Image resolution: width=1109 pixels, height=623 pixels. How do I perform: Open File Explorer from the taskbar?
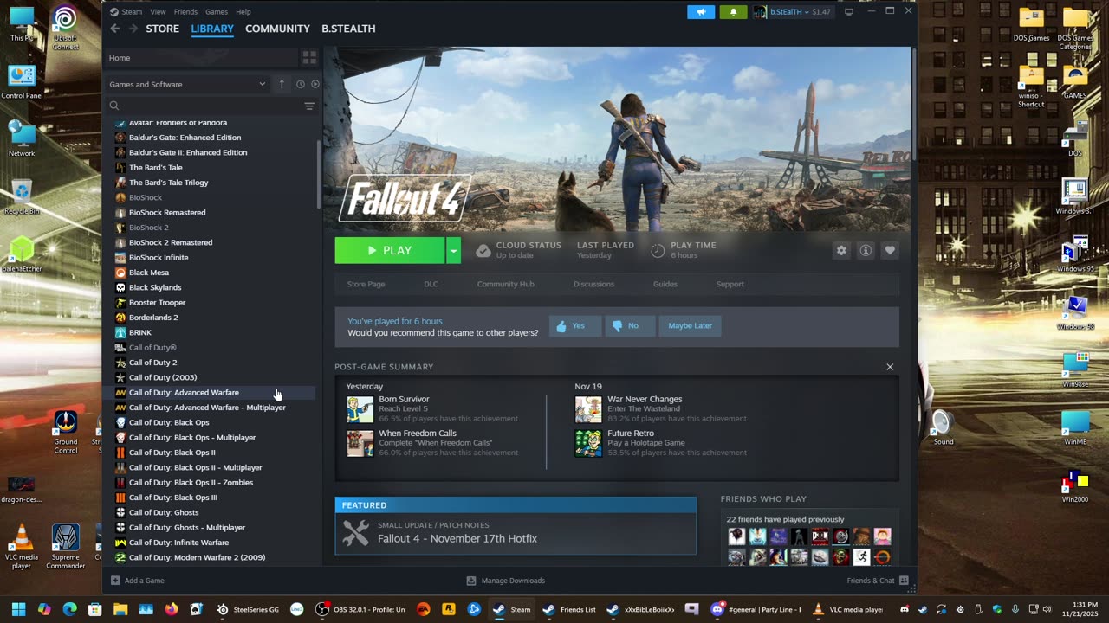click(120, 609)
